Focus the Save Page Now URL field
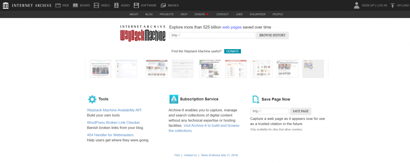This screenshot has height=163, width=410. click(269, 111)
